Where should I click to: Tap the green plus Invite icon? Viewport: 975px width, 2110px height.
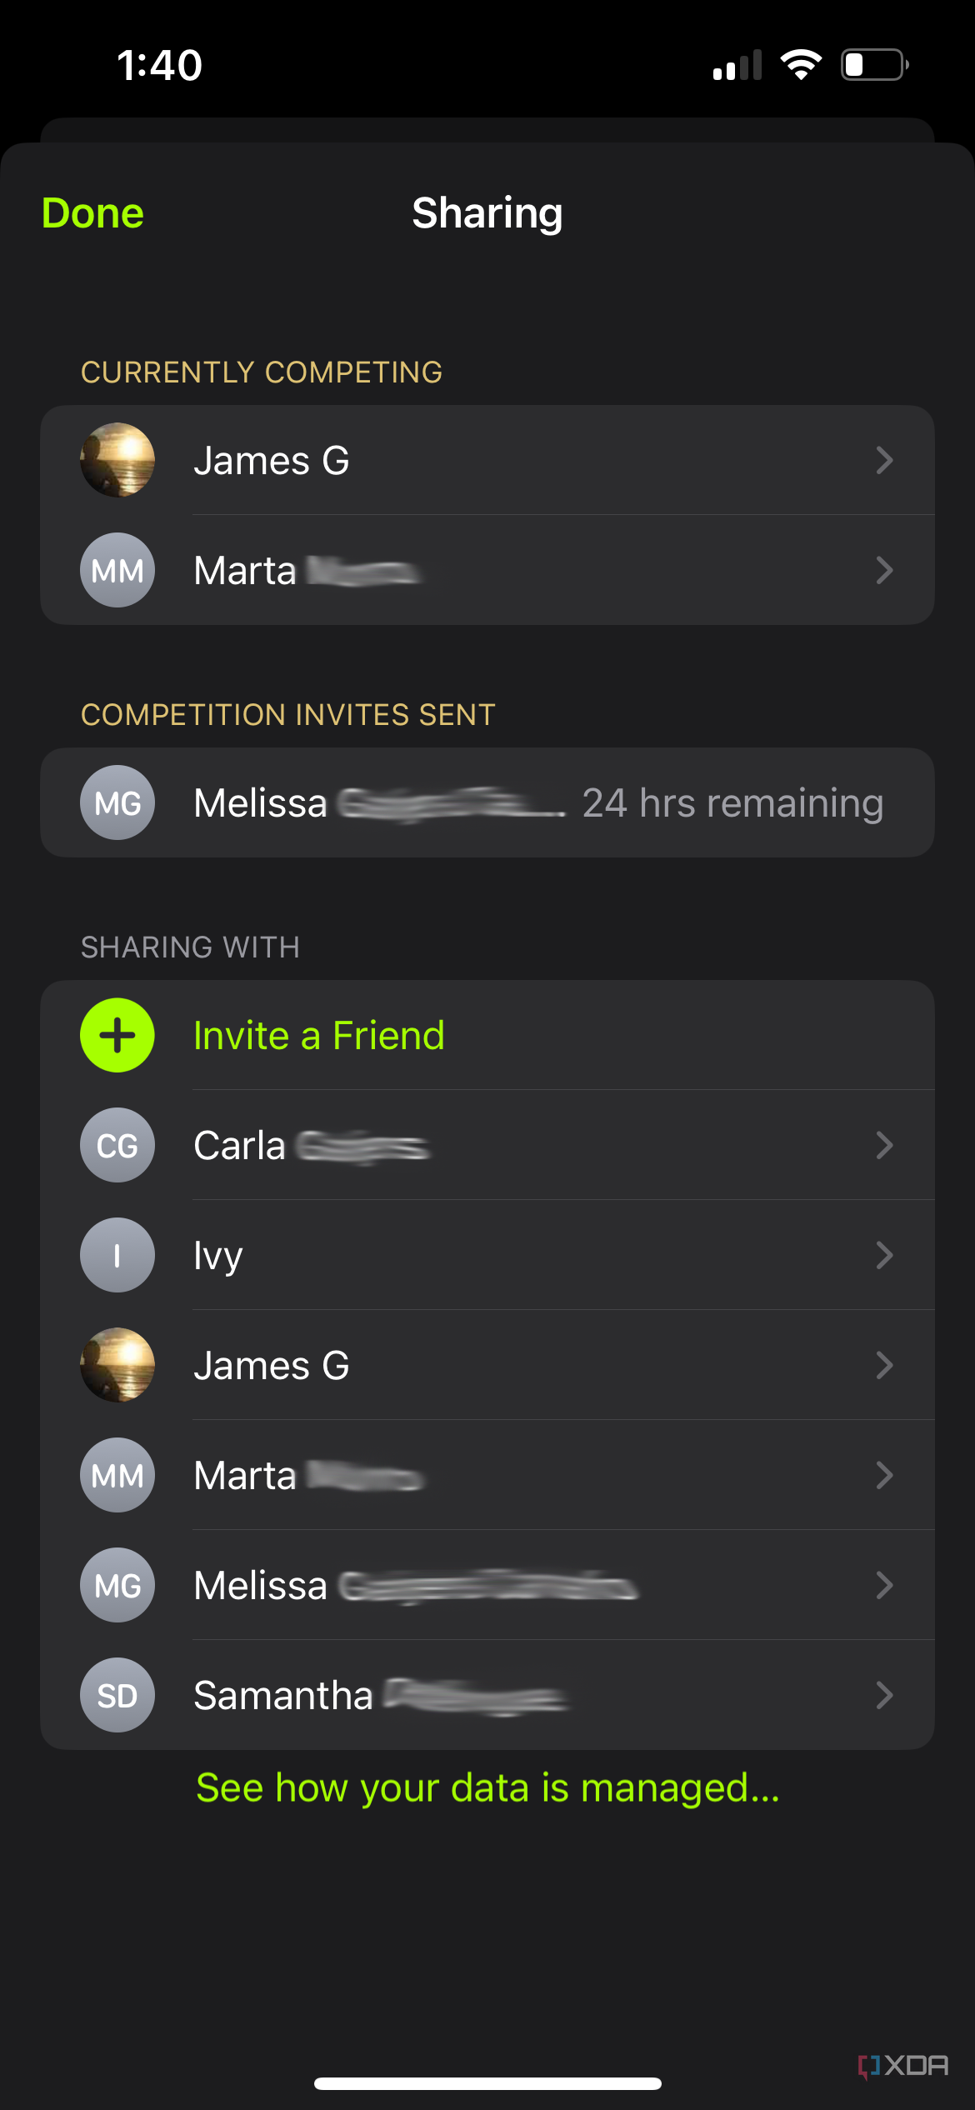[x=117, y=1035]
